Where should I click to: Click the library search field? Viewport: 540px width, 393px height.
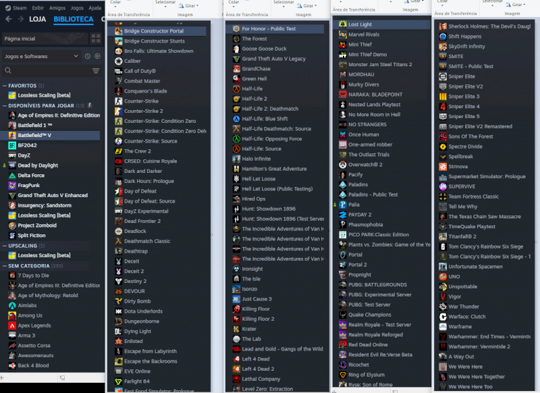(47, 71)
